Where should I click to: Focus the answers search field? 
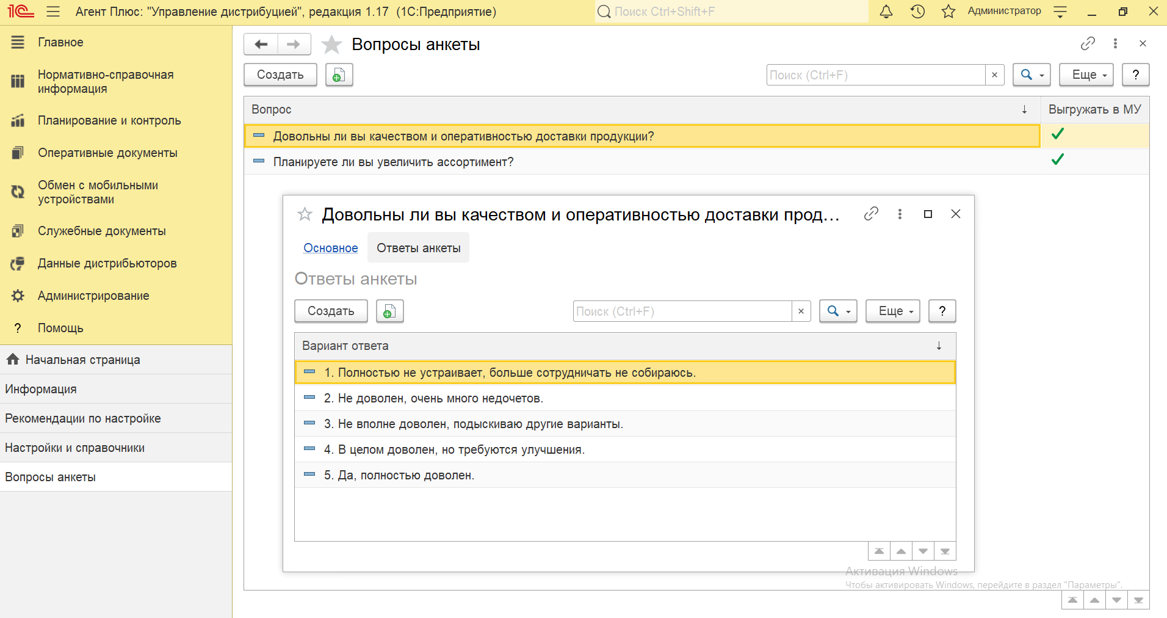pos(682,311)
